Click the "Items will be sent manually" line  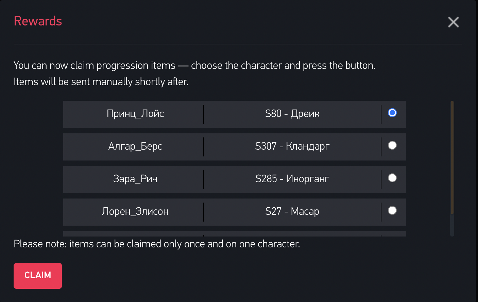pyautogui.click(x=101, y=82)
